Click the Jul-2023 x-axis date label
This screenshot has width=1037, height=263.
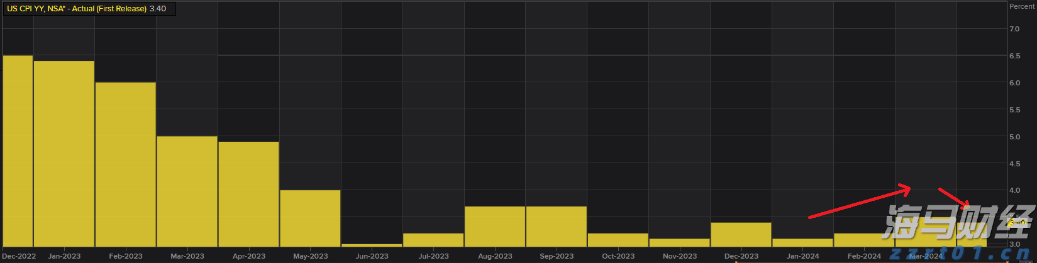click(433, 256)
